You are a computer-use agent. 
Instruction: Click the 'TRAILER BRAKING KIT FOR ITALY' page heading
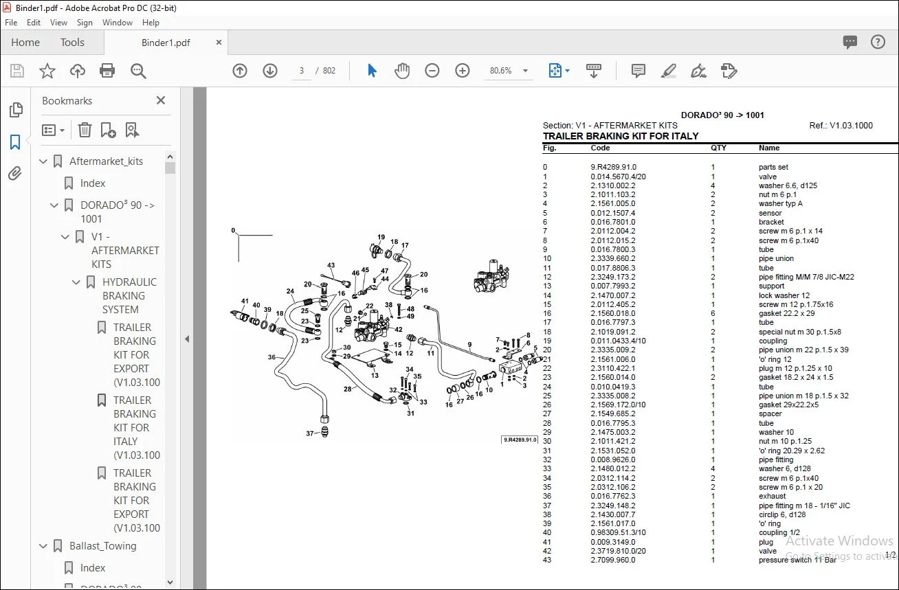point(621,136)
